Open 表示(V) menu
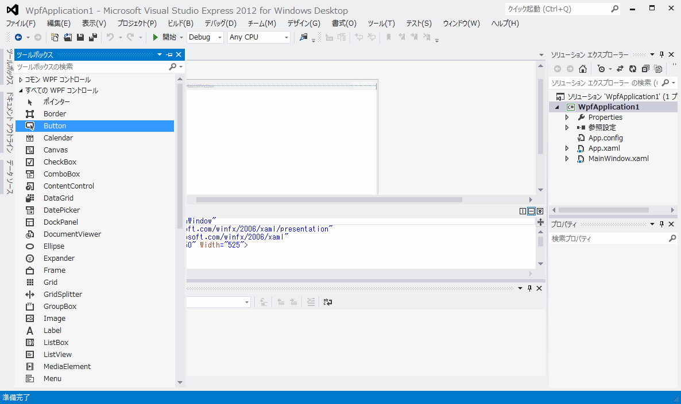Screen dimensions: 681x404 click(94, 23)
